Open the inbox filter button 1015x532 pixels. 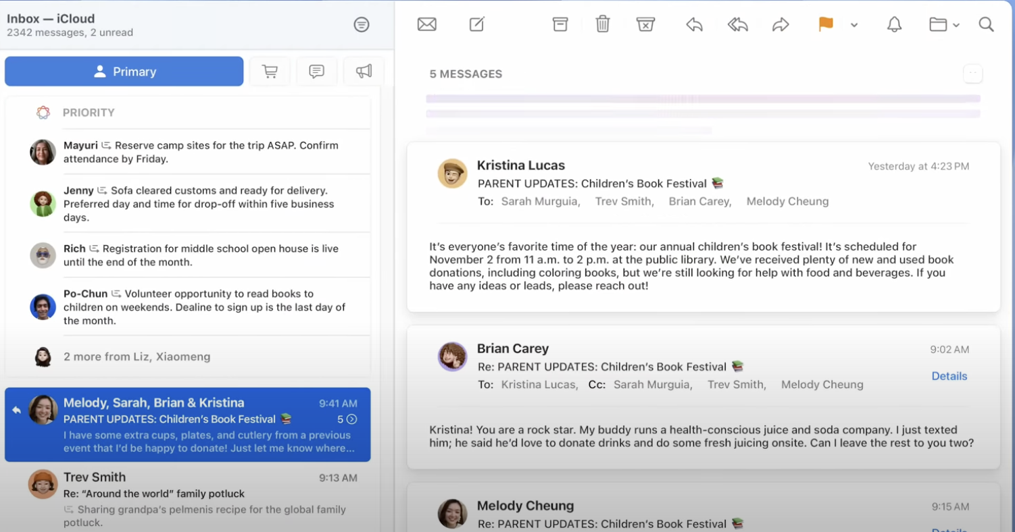[362, 25]
